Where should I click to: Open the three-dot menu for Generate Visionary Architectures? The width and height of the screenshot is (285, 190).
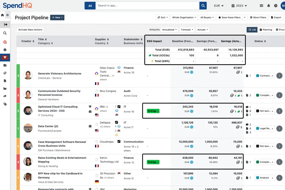click(279, 76)
